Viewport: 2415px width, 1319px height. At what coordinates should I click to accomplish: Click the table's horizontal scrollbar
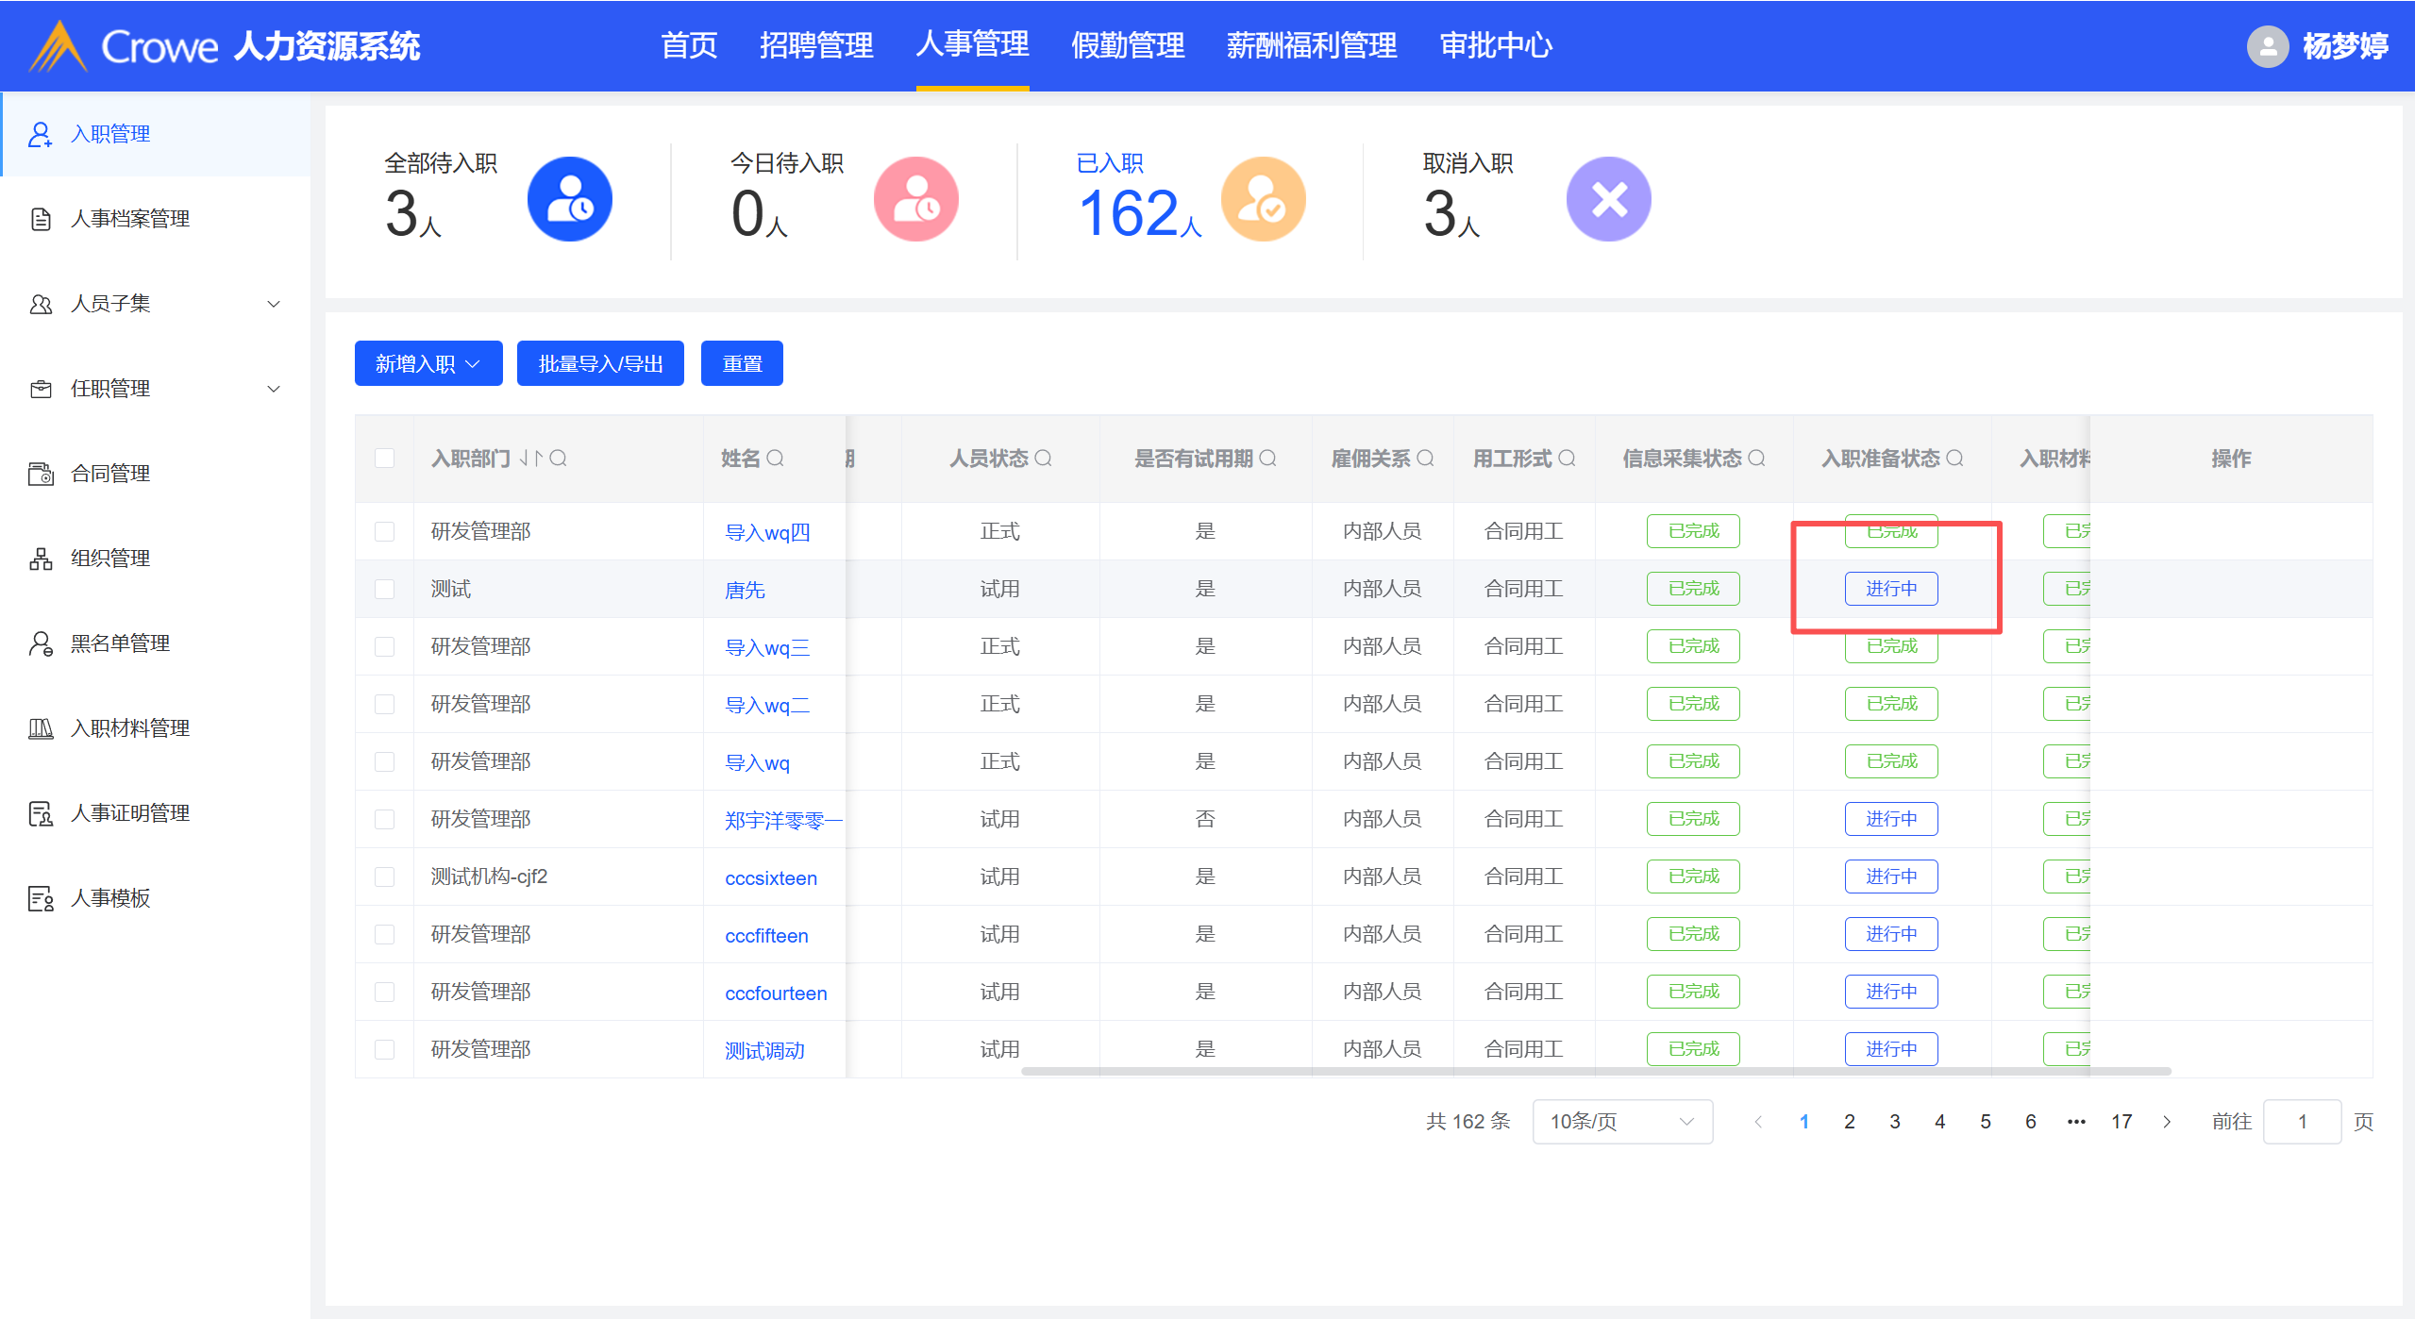1595,1071
